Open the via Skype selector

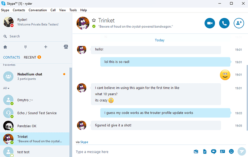pos(84,142)
